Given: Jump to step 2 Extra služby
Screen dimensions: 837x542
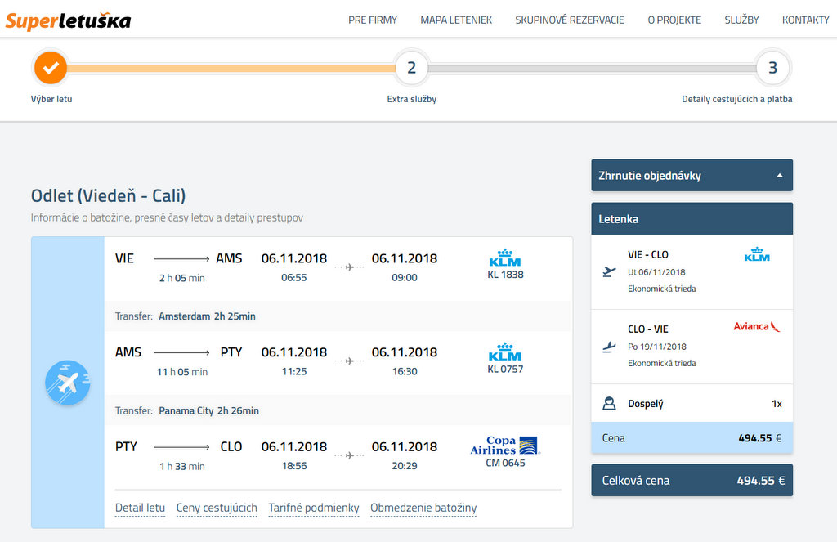Looking at the screenshot, I should pos(411,68).
